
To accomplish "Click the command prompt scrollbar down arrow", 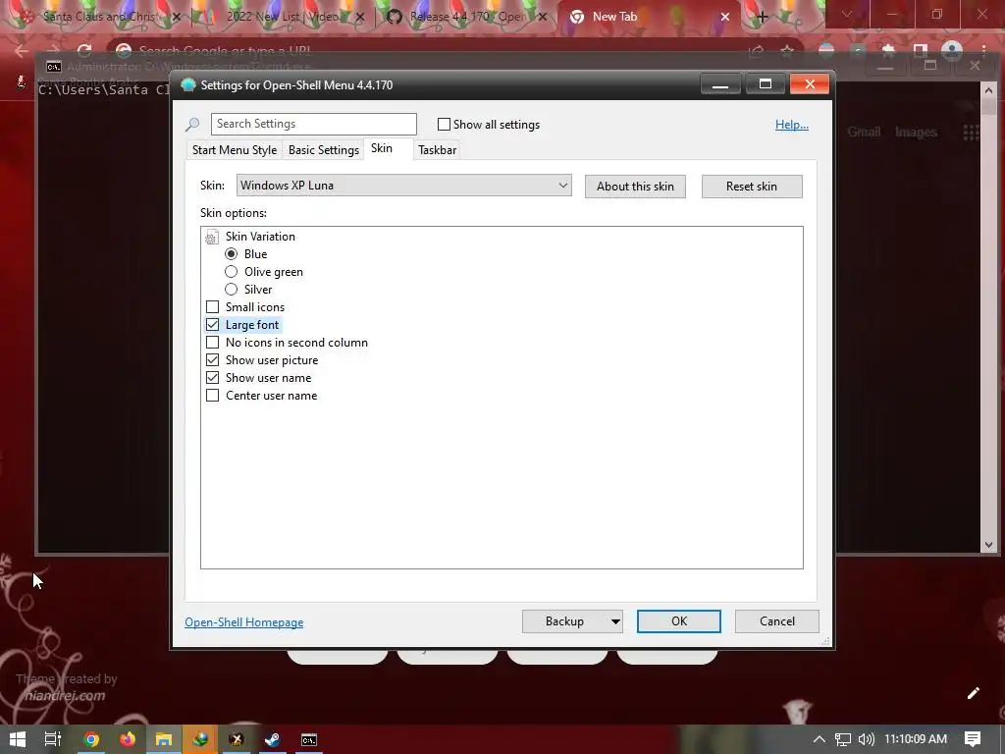I will tap(988, 544).
